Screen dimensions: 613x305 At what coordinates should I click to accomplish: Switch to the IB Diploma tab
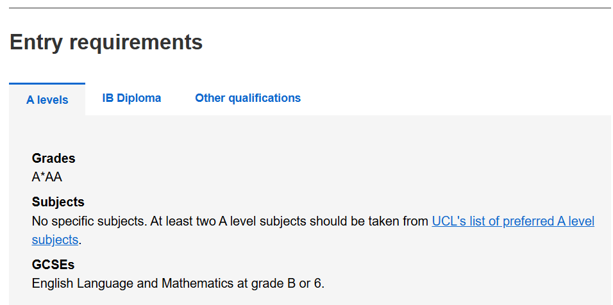pos(131,98)
